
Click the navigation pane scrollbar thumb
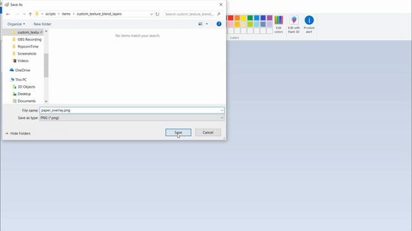[46, 65]
